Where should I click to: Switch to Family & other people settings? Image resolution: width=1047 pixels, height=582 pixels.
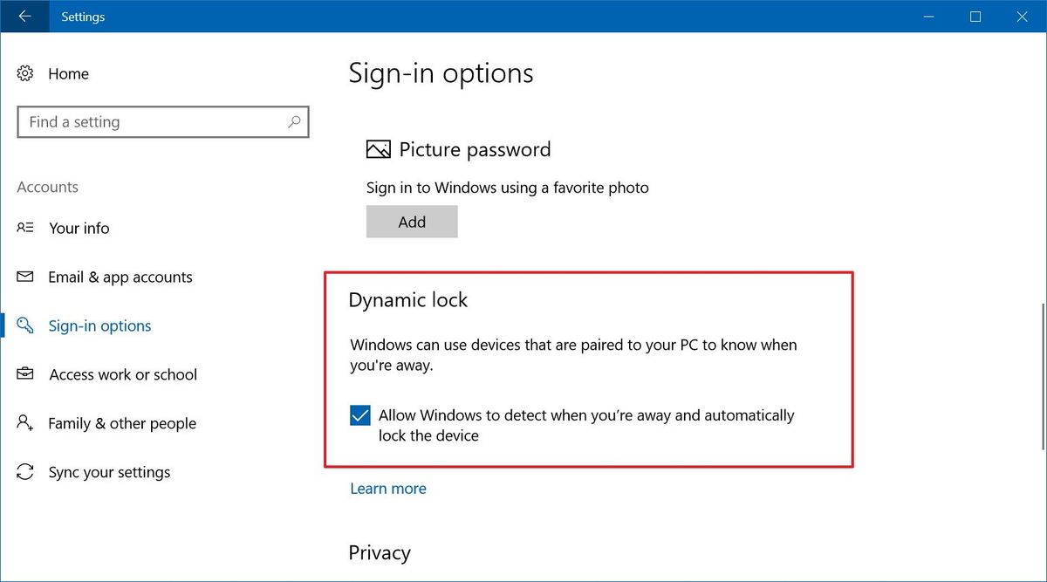pos(121,423)
